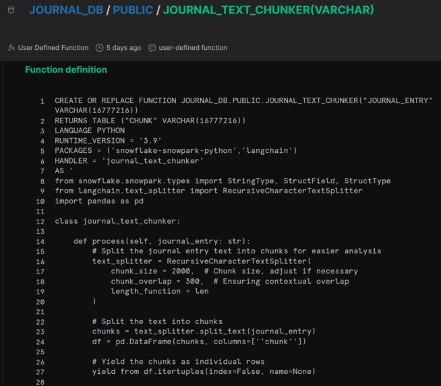Viewport: 441px width, 386px height.
Task: Click line number 14 in the gutter
Action: pos(40,242)
